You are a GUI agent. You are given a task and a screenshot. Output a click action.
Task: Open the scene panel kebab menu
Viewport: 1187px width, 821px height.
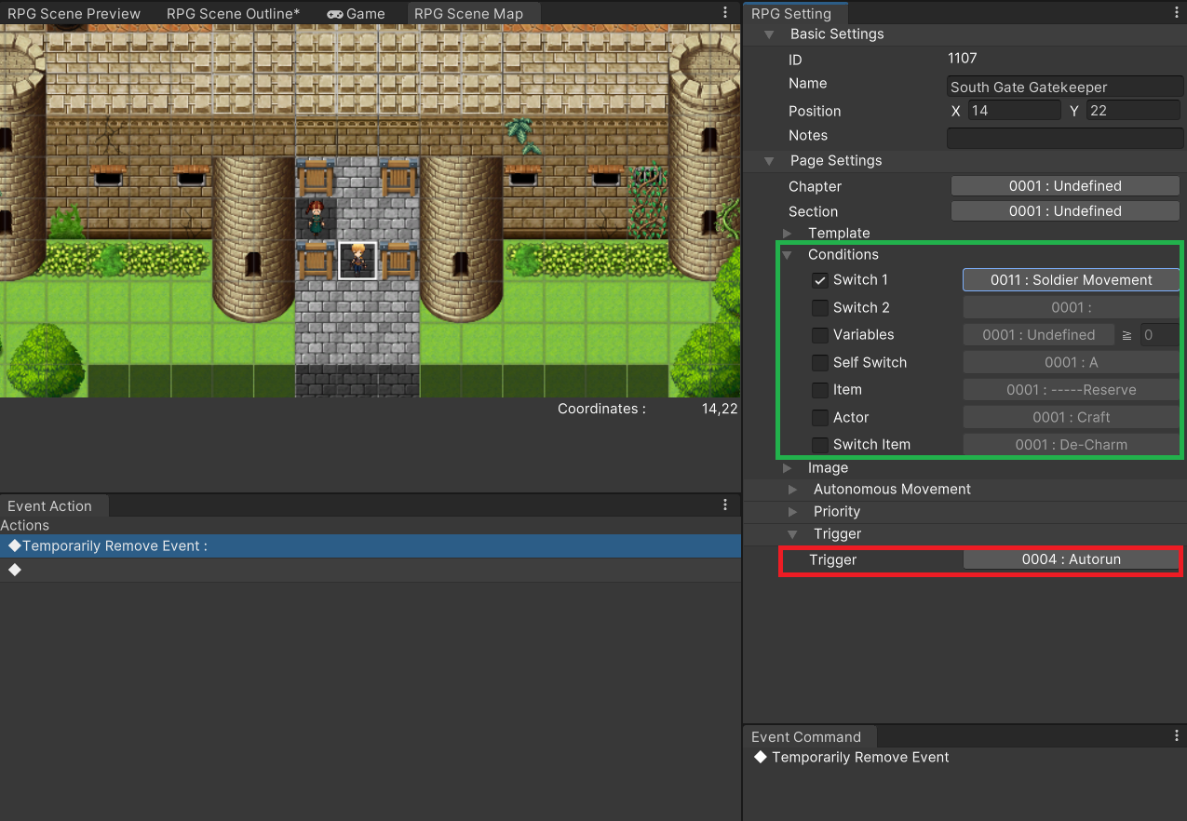pyautogui.click(x=726, y=13)
